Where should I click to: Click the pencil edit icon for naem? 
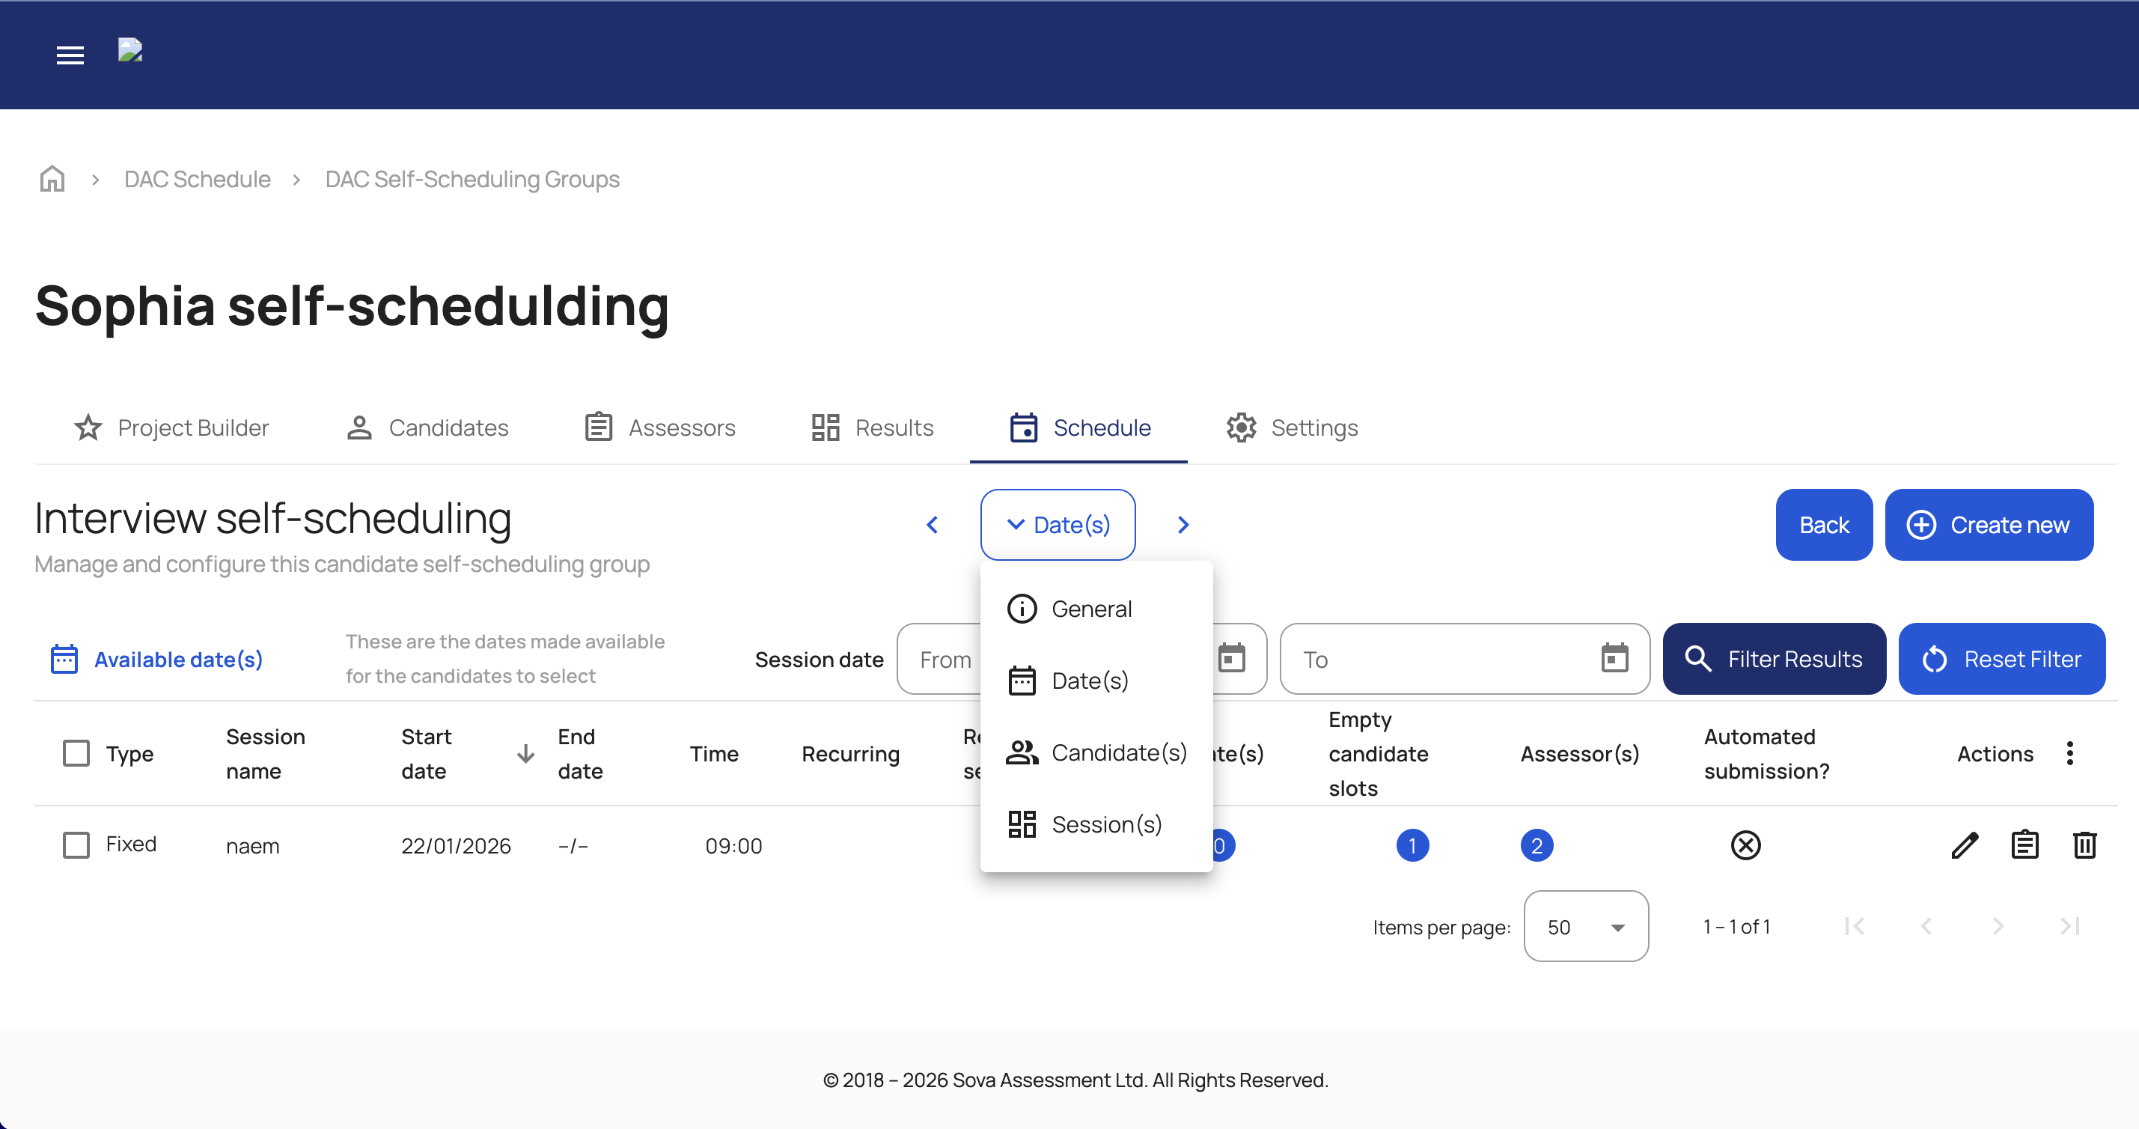pos(1964,845)
